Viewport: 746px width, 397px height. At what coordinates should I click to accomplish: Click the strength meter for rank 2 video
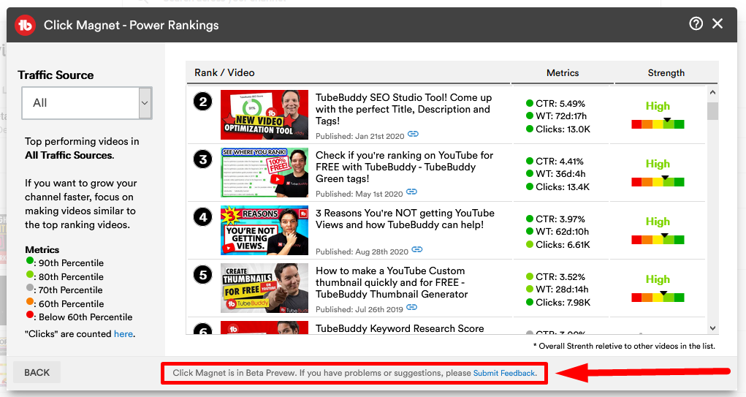658,124
